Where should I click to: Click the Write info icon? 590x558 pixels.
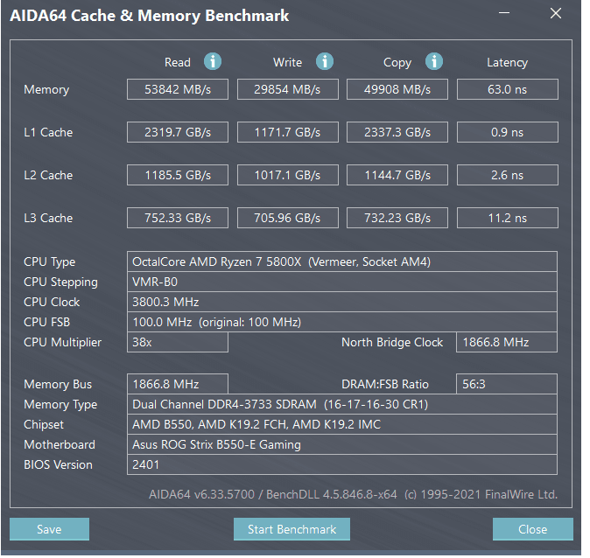click(325, 61)
